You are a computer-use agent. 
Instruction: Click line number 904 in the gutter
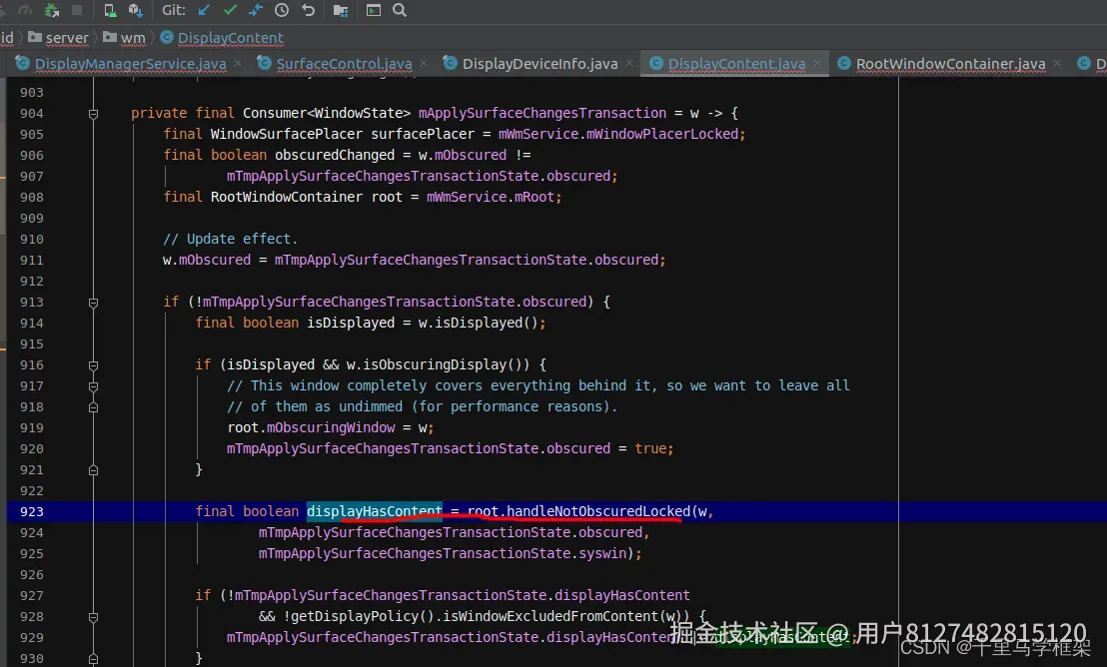pyautogui.click(x=32, y=113)
